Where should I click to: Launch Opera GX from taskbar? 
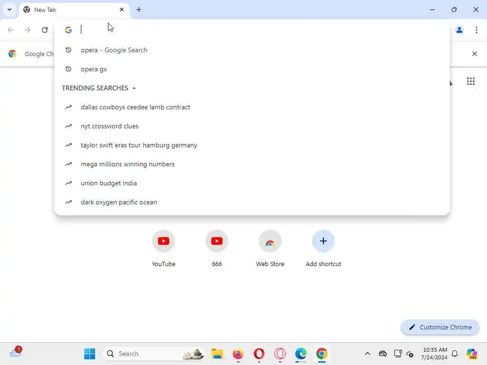coord(280,354)
